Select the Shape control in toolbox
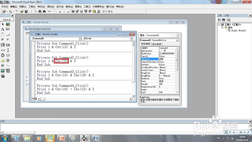Screen dimensions: 252x142 (x=3, y=66)
